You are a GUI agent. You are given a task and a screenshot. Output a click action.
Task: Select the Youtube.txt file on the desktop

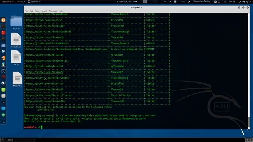[x=16, y=40]
